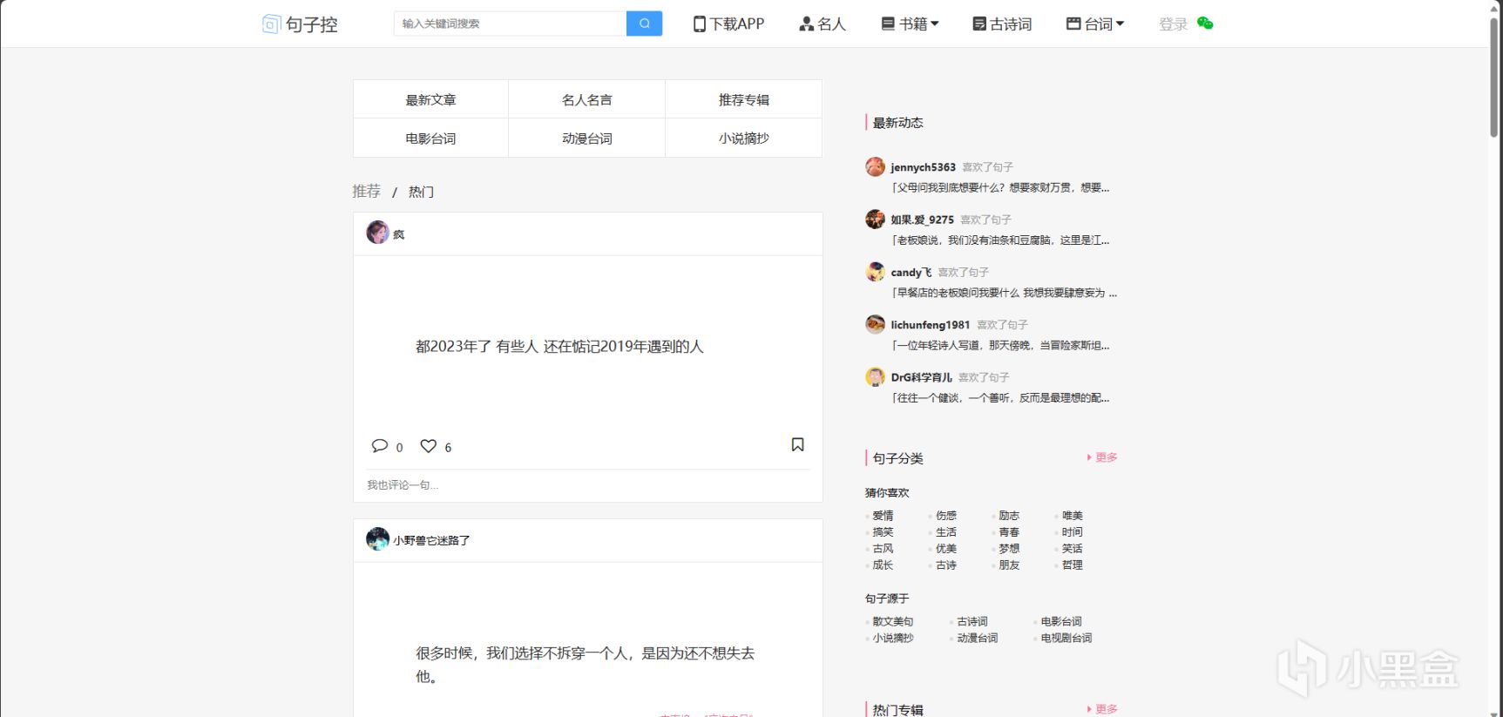The height and width of the screenshot is (717, 1503).
Task: Open the 散文美句 source link
Action: coord(893,622)
